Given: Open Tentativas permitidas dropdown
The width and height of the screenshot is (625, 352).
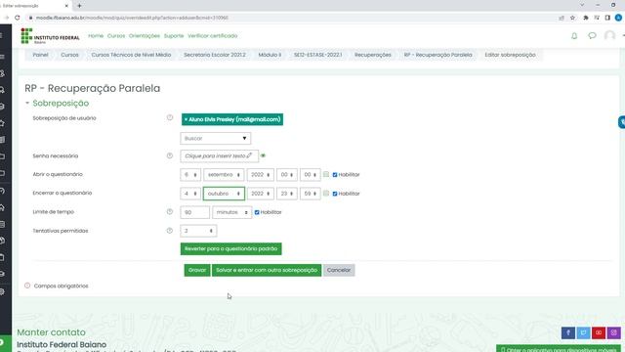Looking at the screenshot, I should [198, 231].
